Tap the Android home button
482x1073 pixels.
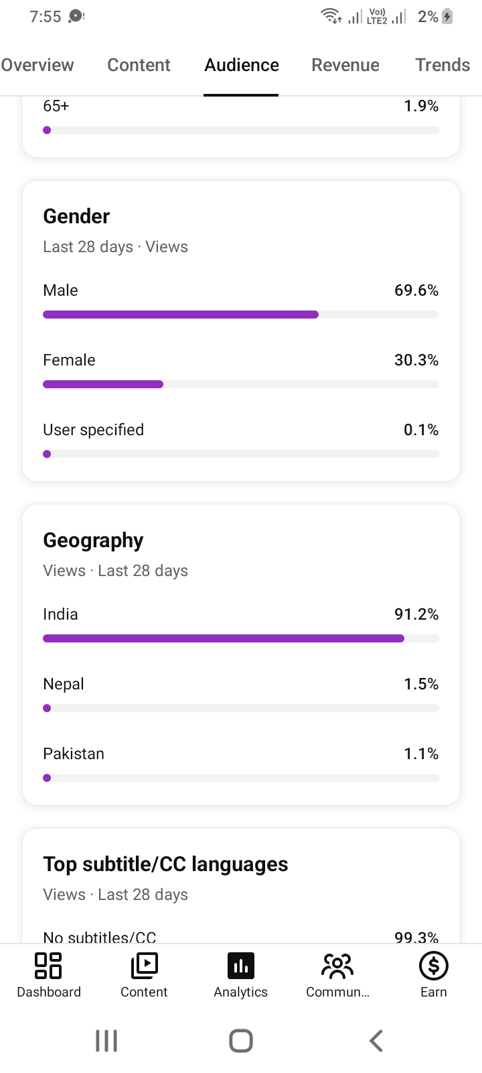(241, 1041)
